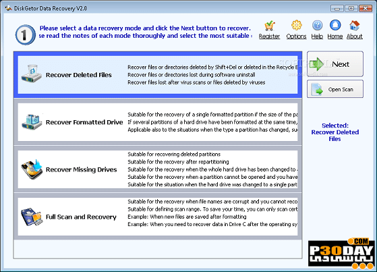Click the Help question mark icon
Image resolution: width=377 pixels, height=272 pixels.
[x=317, y=25]
